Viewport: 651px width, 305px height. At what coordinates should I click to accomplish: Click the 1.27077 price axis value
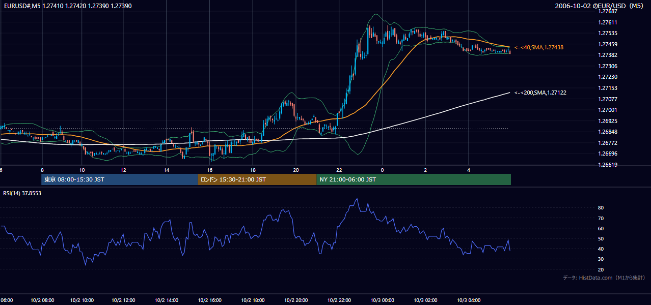(607, 99)
